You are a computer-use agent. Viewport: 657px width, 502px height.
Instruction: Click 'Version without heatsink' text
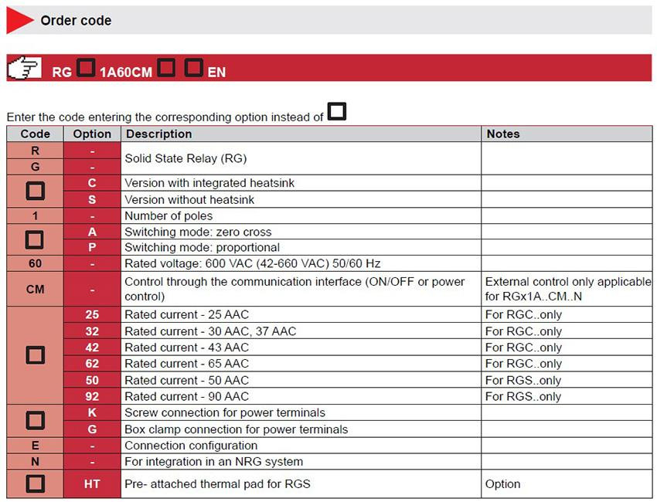[x=189, y=200]
